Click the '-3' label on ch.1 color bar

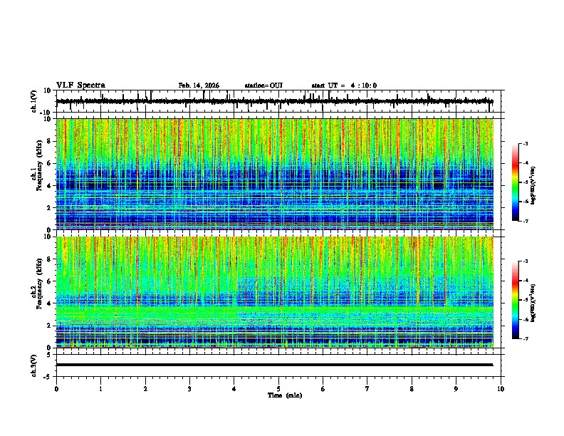click(525, 143)
